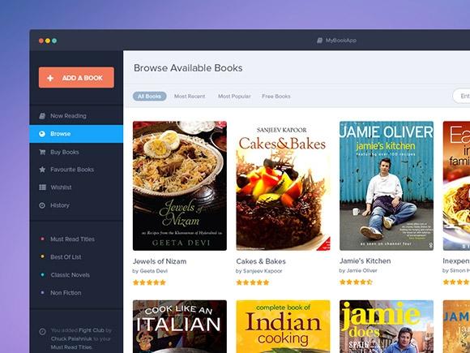Open the Classic Novels collection
Image resolution: width=470 pixels, height=353 pixels.
tap(70, 275)
